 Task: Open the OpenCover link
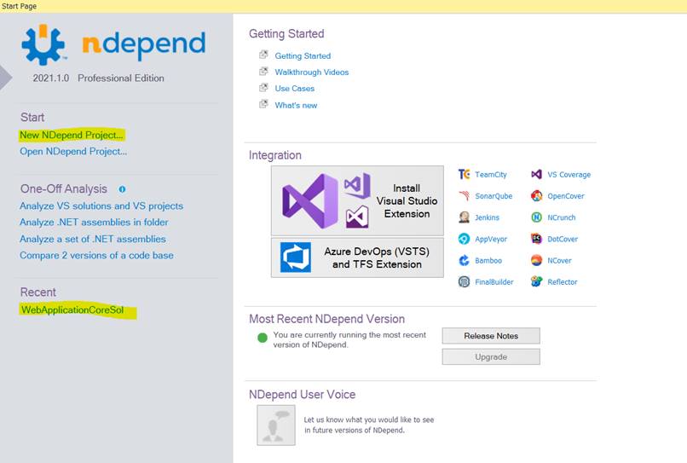(x=566, y=196)
